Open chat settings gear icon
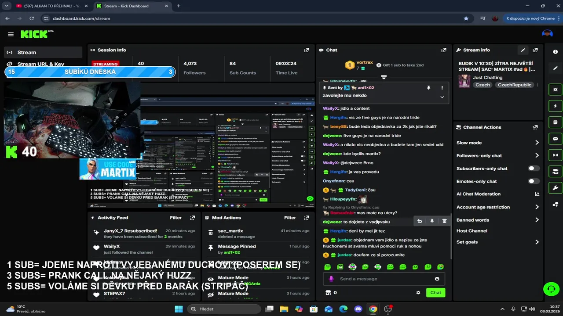 coord(418,293)
